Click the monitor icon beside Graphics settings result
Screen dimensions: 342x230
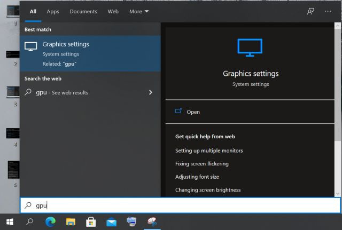point(31,46)
